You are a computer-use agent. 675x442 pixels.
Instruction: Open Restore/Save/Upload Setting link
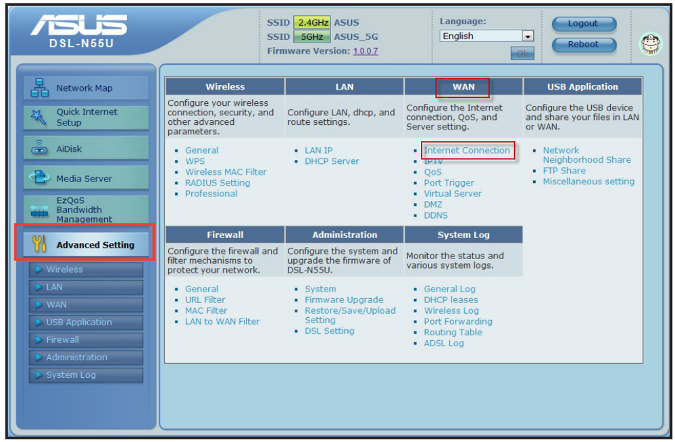click(350, 315)
